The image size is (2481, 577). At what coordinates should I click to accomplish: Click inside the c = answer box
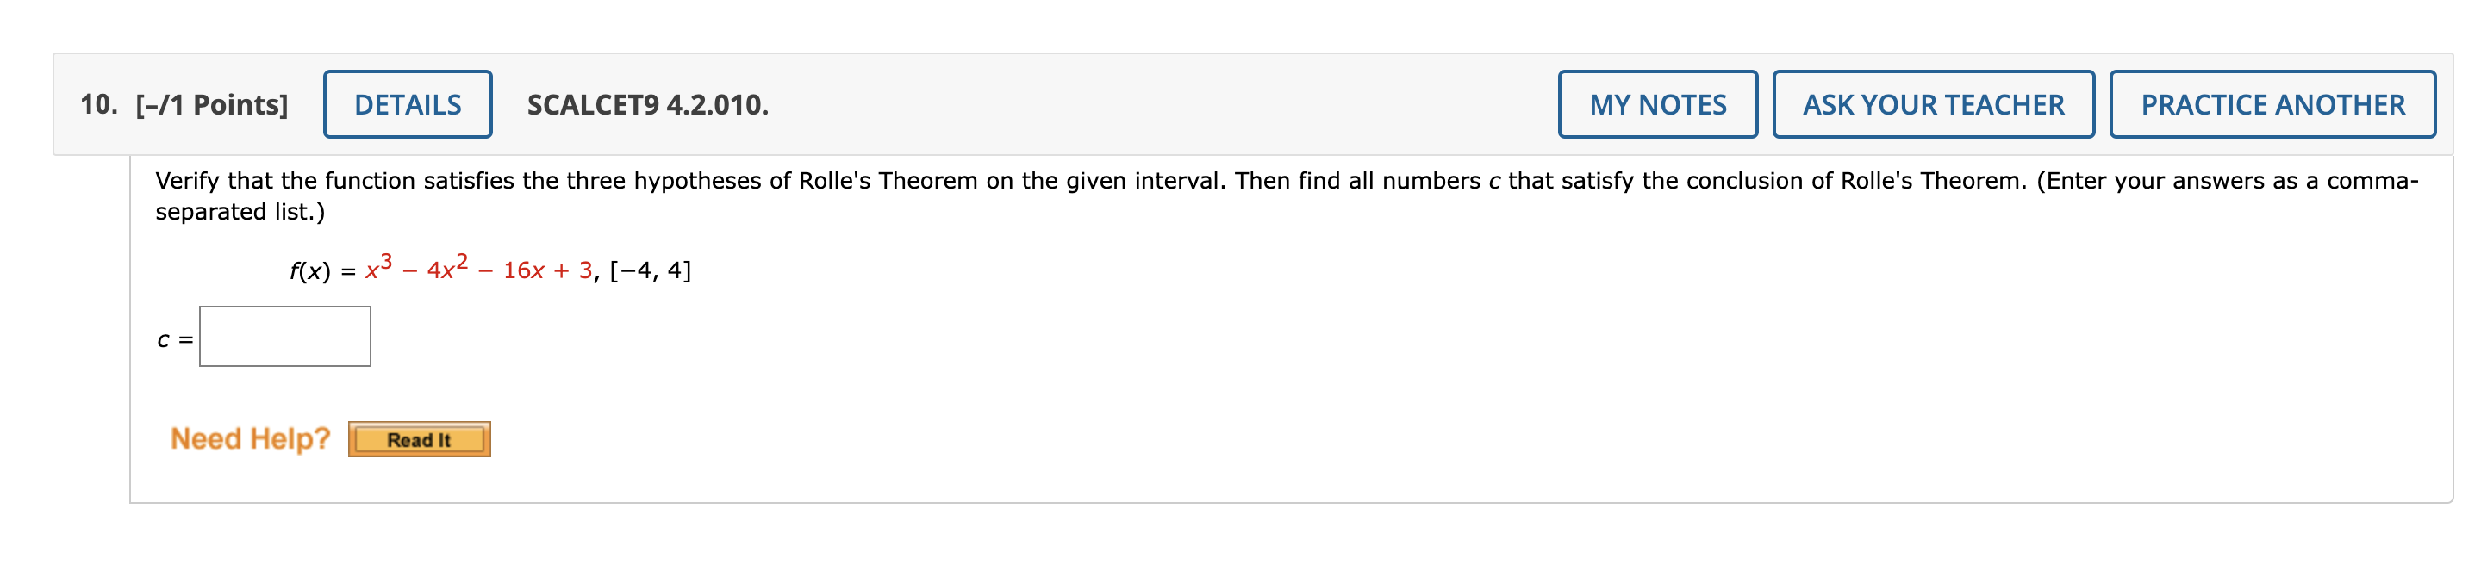click(x=284, y=336)
